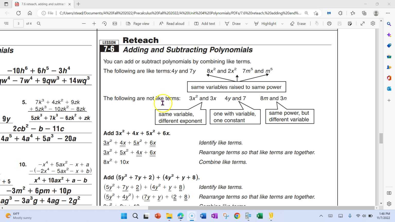The image size is (395, 222).
Task: Open File Explorer from taskbar
Action: click(x=169, y=216)
